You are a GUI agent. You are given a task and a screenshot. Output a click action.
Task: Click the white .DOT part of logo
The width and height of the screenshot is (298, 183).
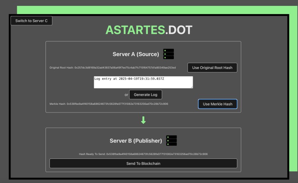click(178, 30)
